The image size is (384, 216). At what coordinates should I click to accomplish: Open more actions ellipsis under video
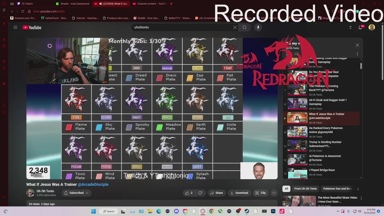tap(274, 193)
